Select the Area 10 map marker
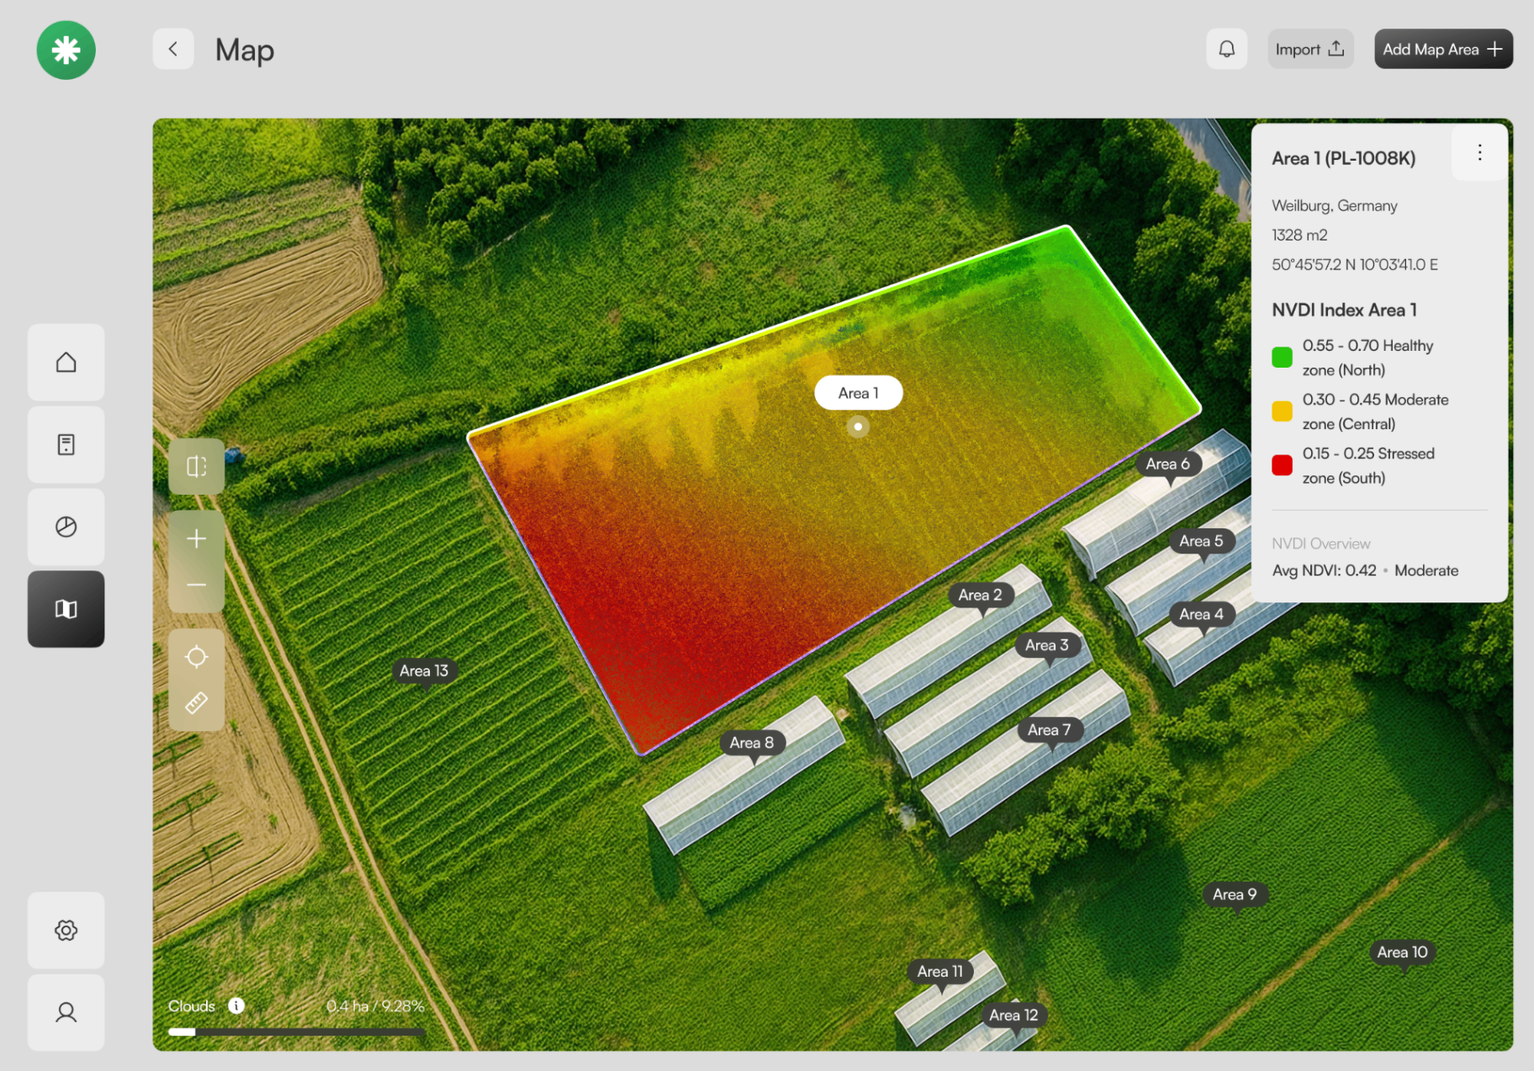The image size is (1534, 1071). coord(1403,952)
